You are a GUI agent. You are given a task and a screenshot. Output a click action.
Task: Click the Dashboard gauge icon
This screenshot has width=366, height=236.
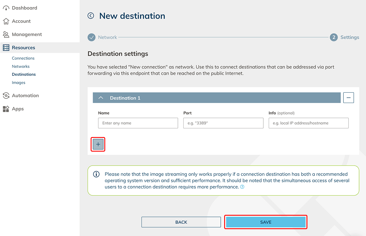(x=6, y=8)
